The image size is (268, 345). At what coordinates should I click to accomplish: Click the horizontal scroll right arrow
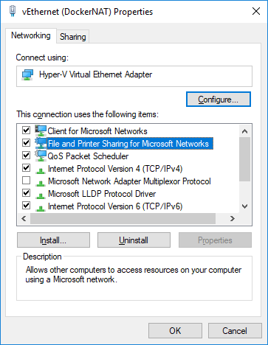click(233, 218)
